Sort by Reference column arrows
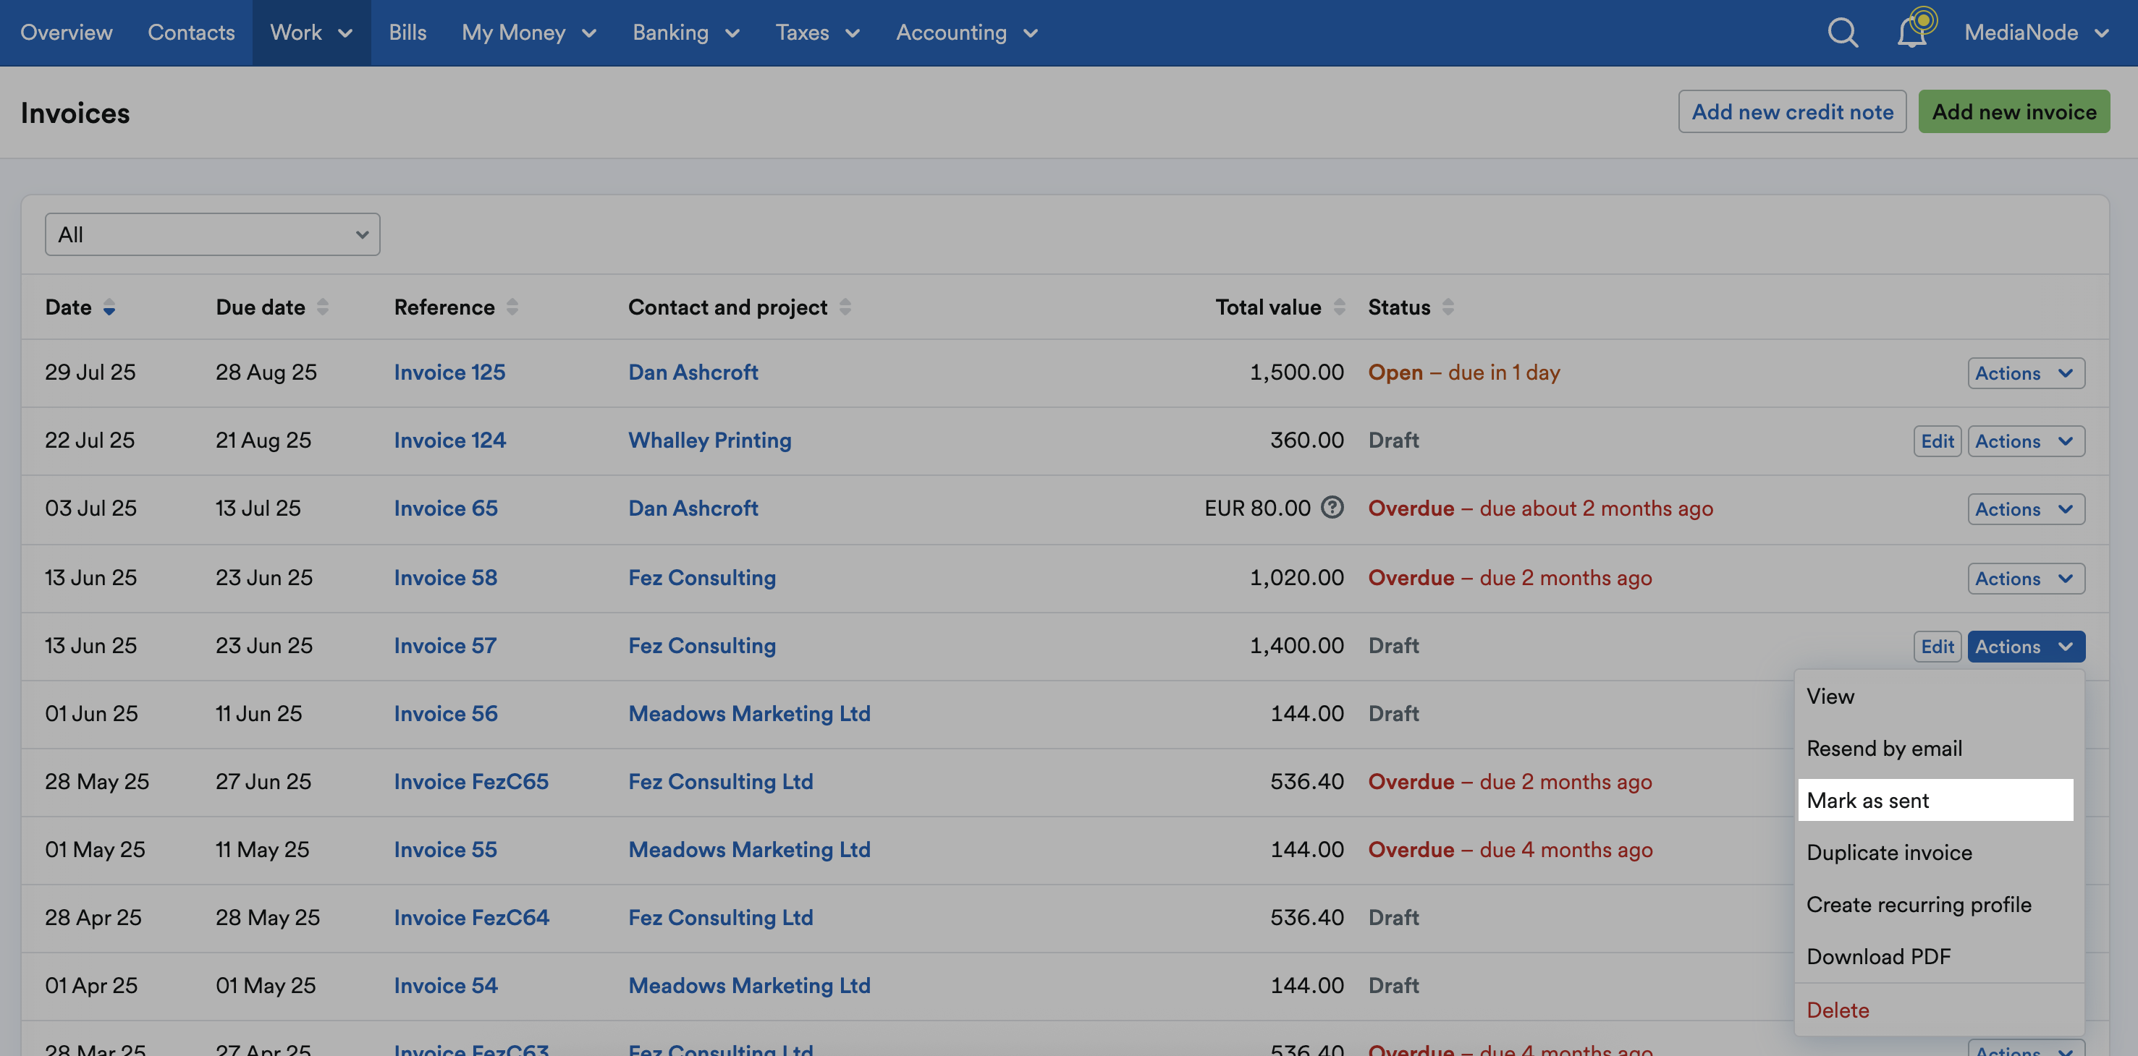Screen dimensions: 2138x1056 click(512, 307)
